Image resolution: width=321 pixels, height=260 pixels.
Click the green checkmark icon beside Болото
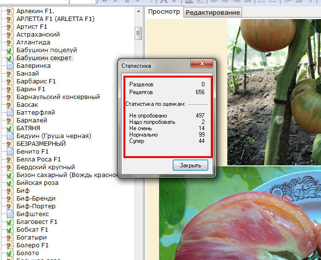[x=10, y=253]
